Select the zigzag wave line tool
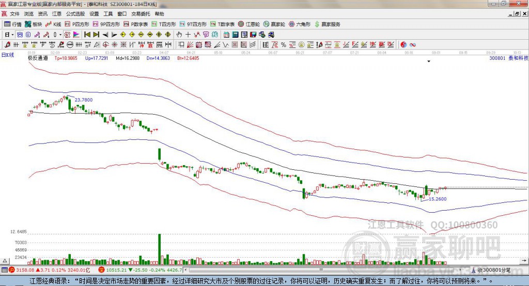The image size is (529, 286). pos(226,45)
